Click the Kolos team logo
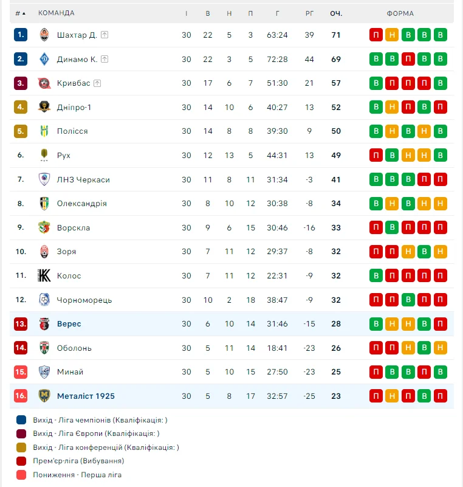Screen dimensions: 463x487 pyautogui.click(x=44, y=275)
